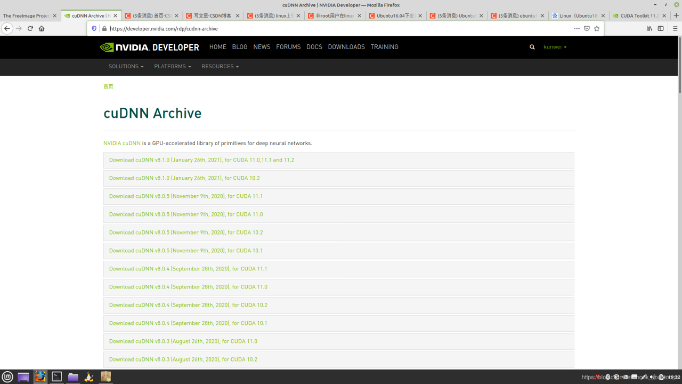Open cuDNN v8.0.3 for CUDA 10.2 link
The width and height of the screenshot is (682, 384).
pos(183,359)
